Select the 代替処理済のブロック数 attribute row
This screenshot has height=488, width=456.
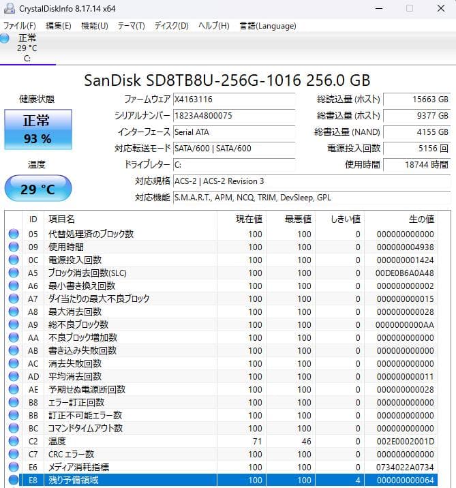(222, 234)
